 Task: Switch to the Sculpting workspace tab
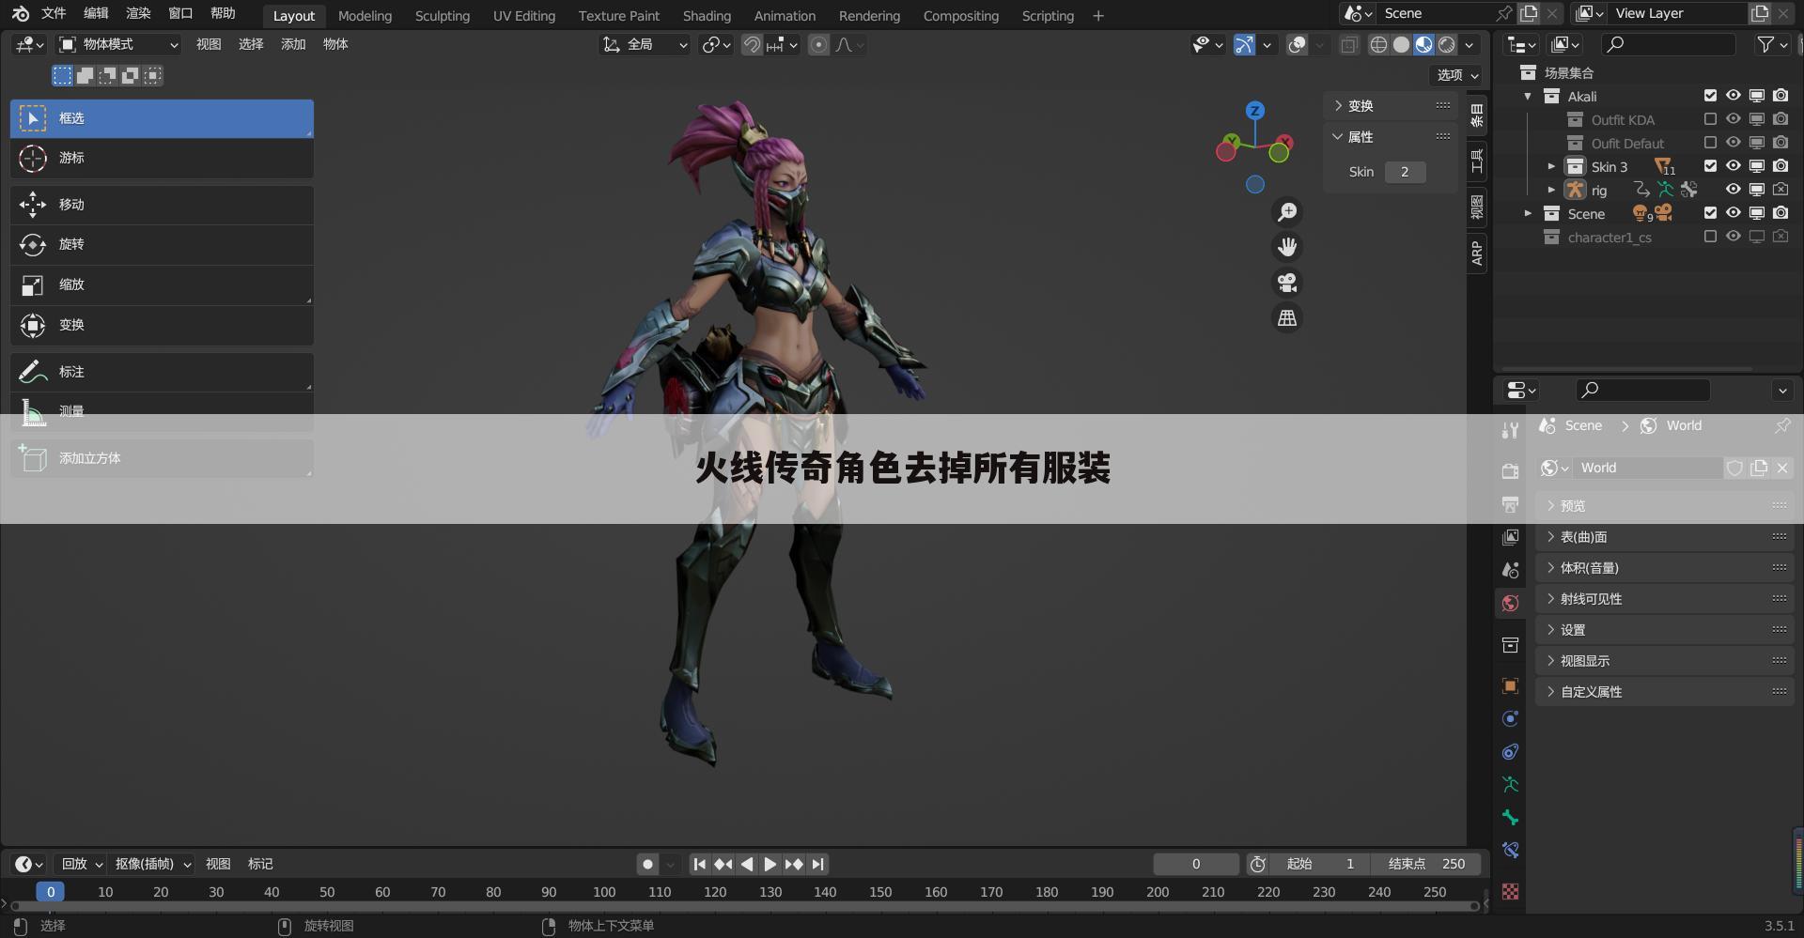coord(443,16)
